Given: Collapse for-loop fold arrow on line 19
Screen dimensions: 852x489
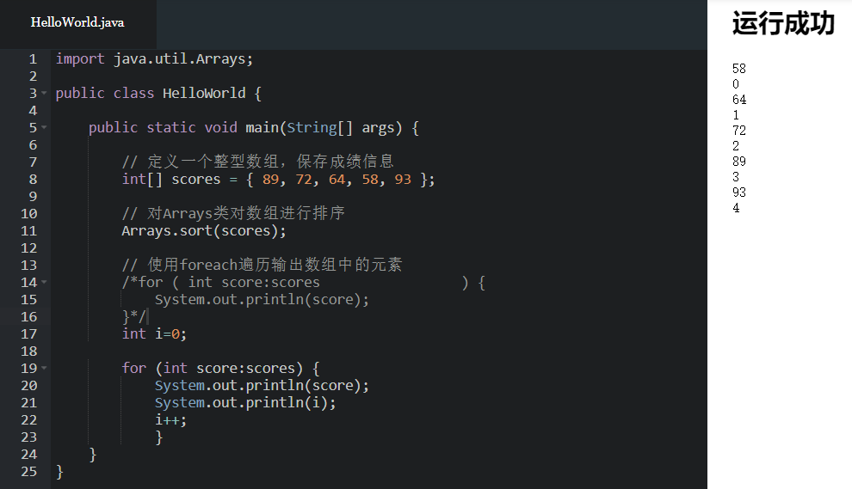Looking at the screenshot, I should [45, 368].
